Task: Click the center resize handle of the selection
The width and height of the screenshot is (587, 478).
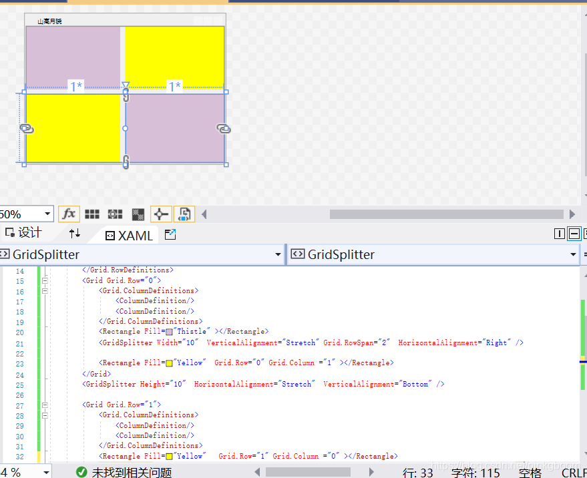Action: pyautogui.click(x=126, y=128)
